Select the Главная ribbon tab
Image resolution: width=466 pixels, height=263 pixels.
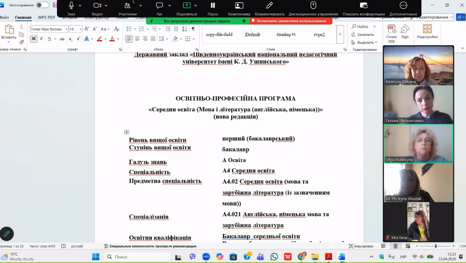(23, 17)
